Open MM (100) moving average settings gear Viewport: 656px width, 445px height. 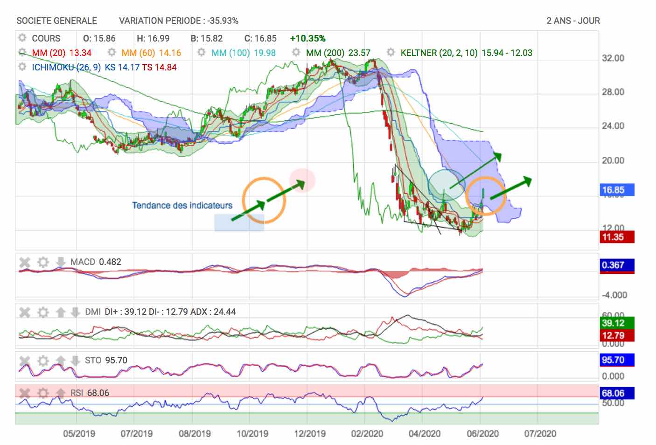[201, 52]
